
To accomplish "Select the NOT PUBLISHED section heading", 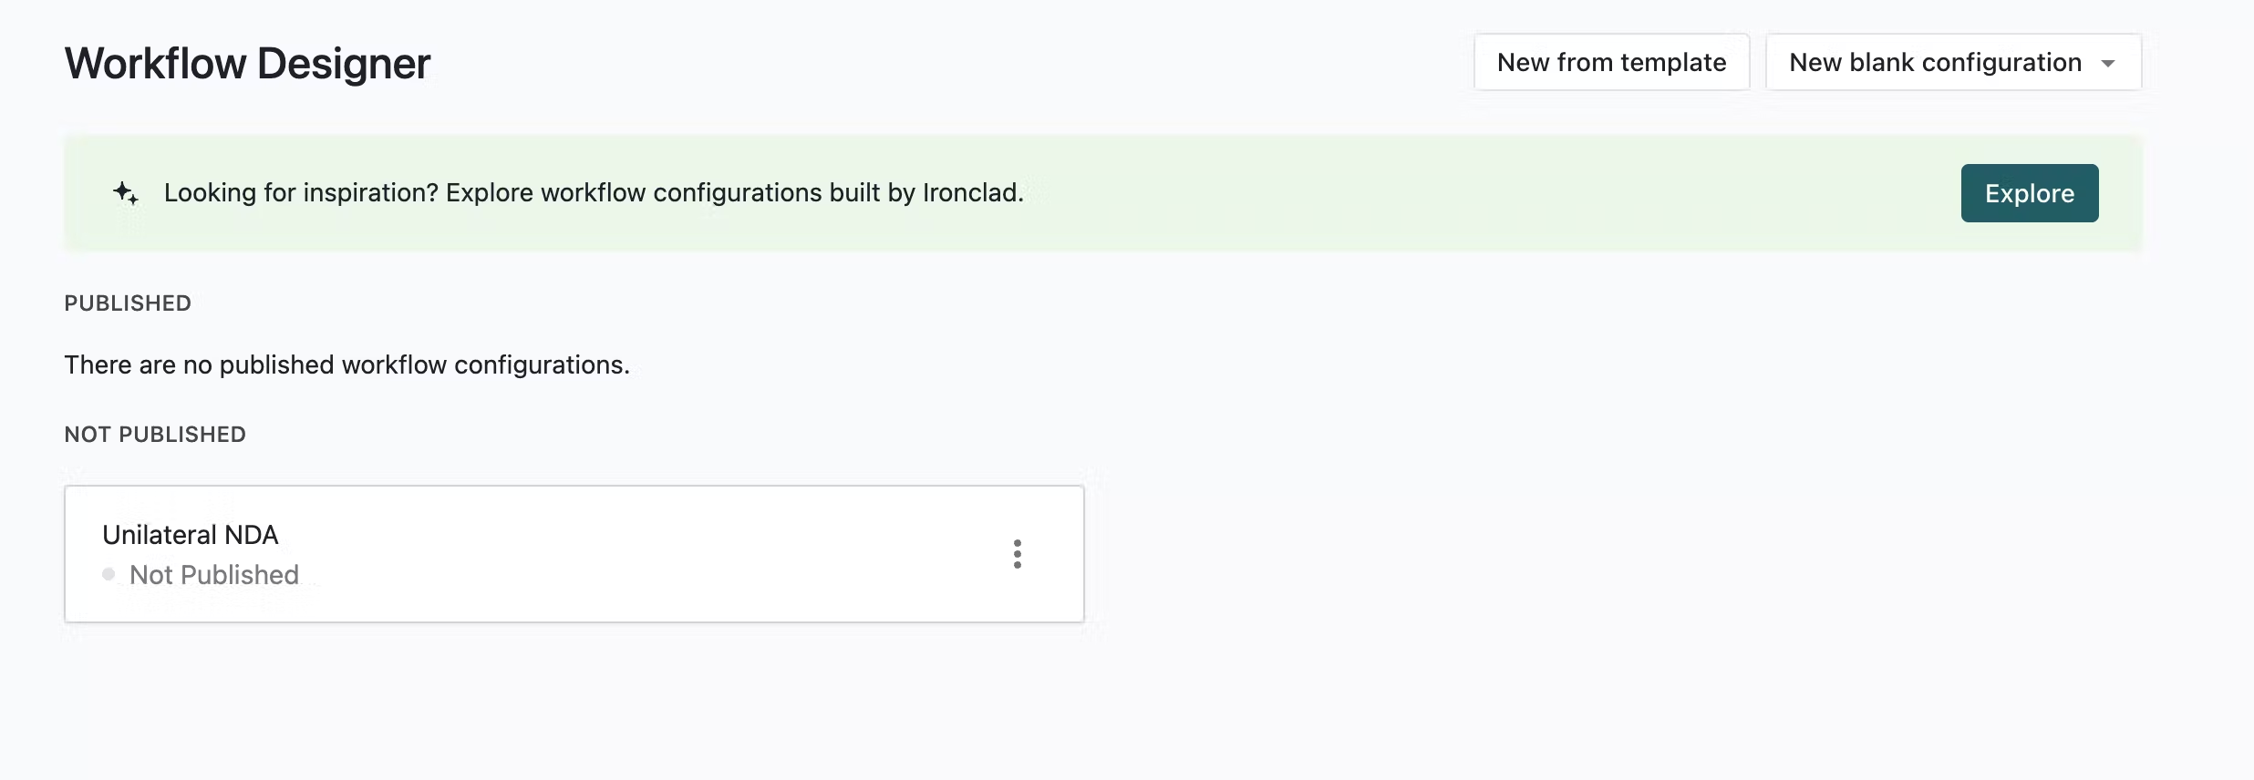I will point(155,435).
